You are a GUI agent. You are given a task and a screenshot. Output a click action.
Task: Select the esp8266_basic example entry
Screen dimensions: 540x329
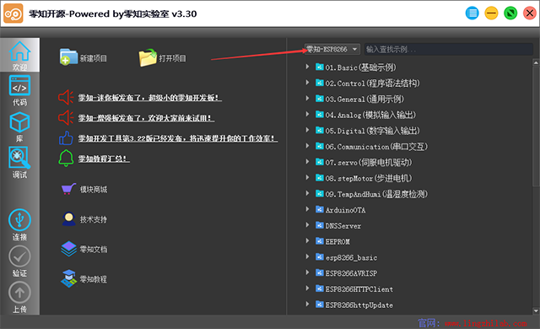[x=351, y=257]
